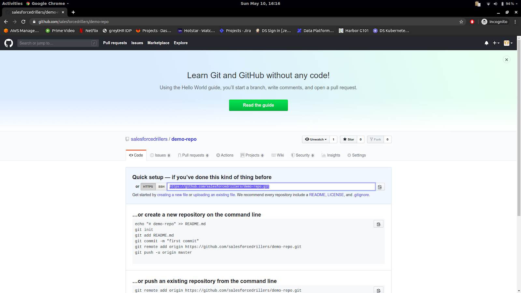This screenshot has width=521, height=293.
Task: Click the Incognito profile indicator
Action: (494, 22)
